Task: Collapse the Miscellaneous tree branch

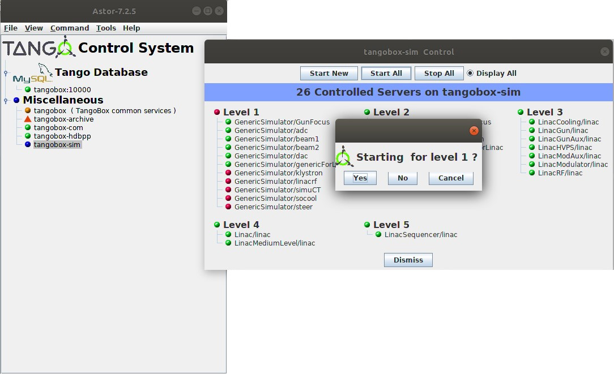Action: 6,101
